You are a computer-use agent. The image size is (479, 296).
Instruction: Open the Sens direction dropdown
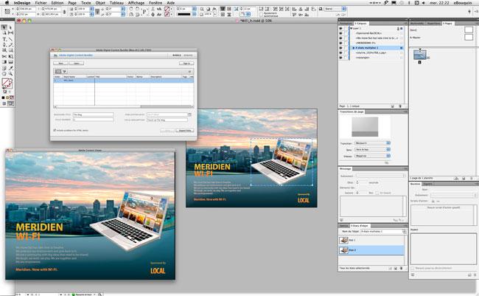(372, 149)
